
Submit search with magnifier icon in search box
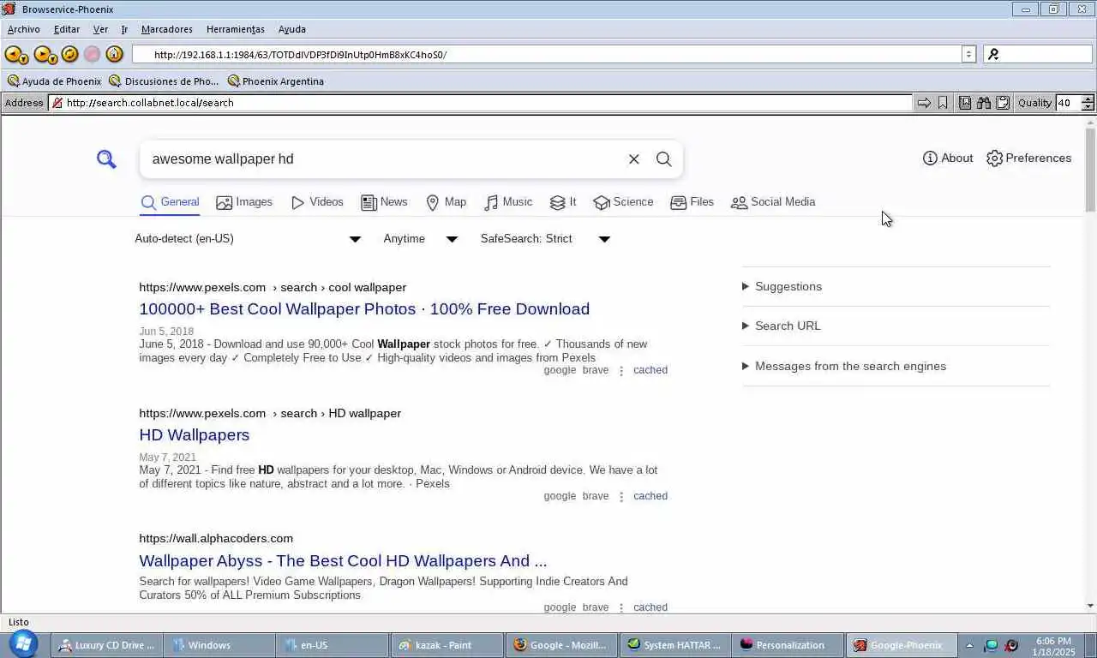click(664, 159)
